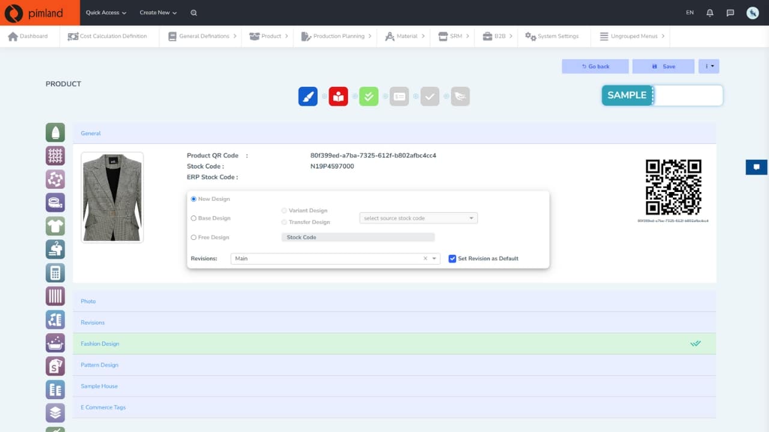Open the Production Planning menu
The height and width of the screenshot is (432, 769).
click(x=338, y=36)
